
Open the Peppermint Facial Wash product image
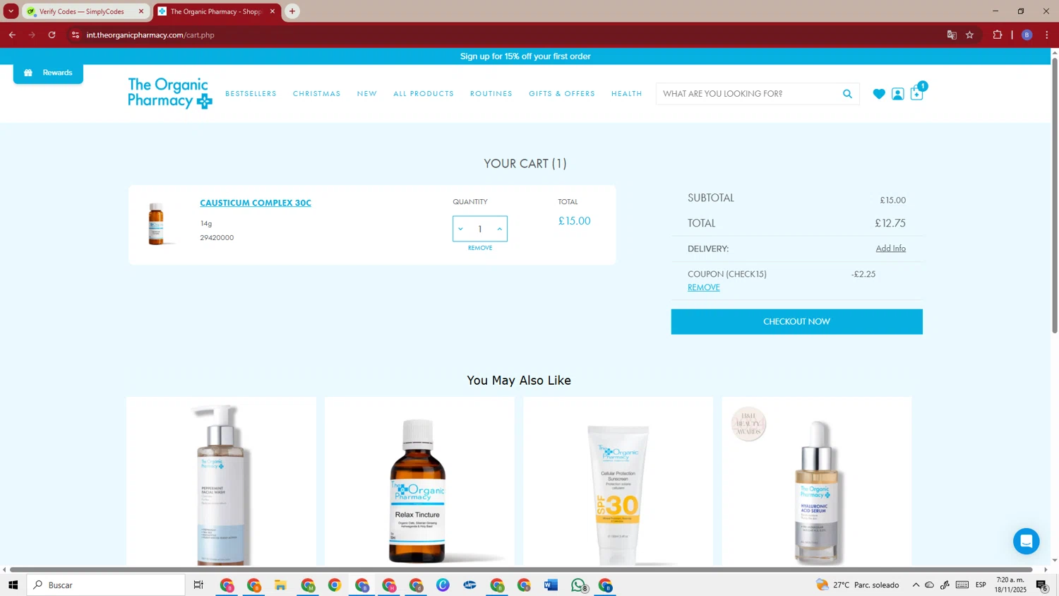[221, 482]
